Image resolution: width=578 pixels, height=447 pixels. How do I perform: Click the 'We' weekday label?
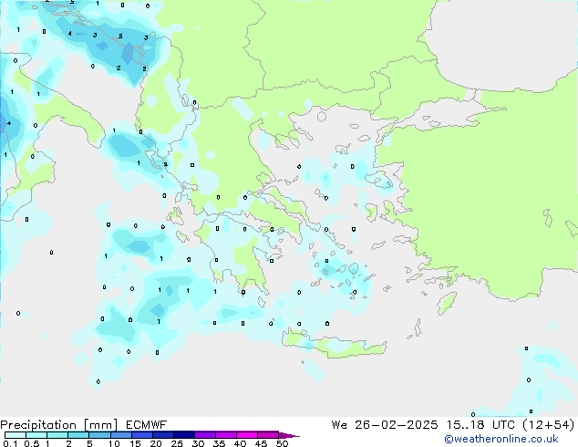pyautogui.click(x=339, y=425)
